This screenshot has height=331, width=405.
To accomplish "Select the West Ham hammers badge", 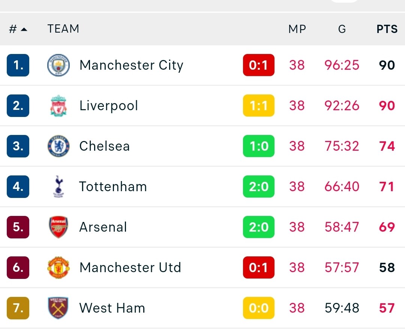I will [58, 308].
